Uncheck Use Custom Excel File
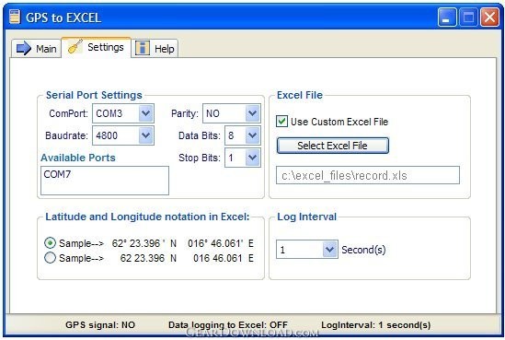The height and width of the screenshot is (340, 505). pyautogui.click(x=281, y=122)
